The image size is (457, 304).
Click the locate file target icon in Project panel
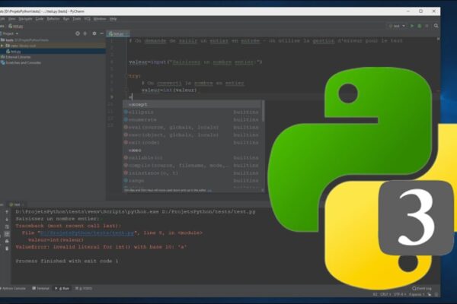point(77,33)
